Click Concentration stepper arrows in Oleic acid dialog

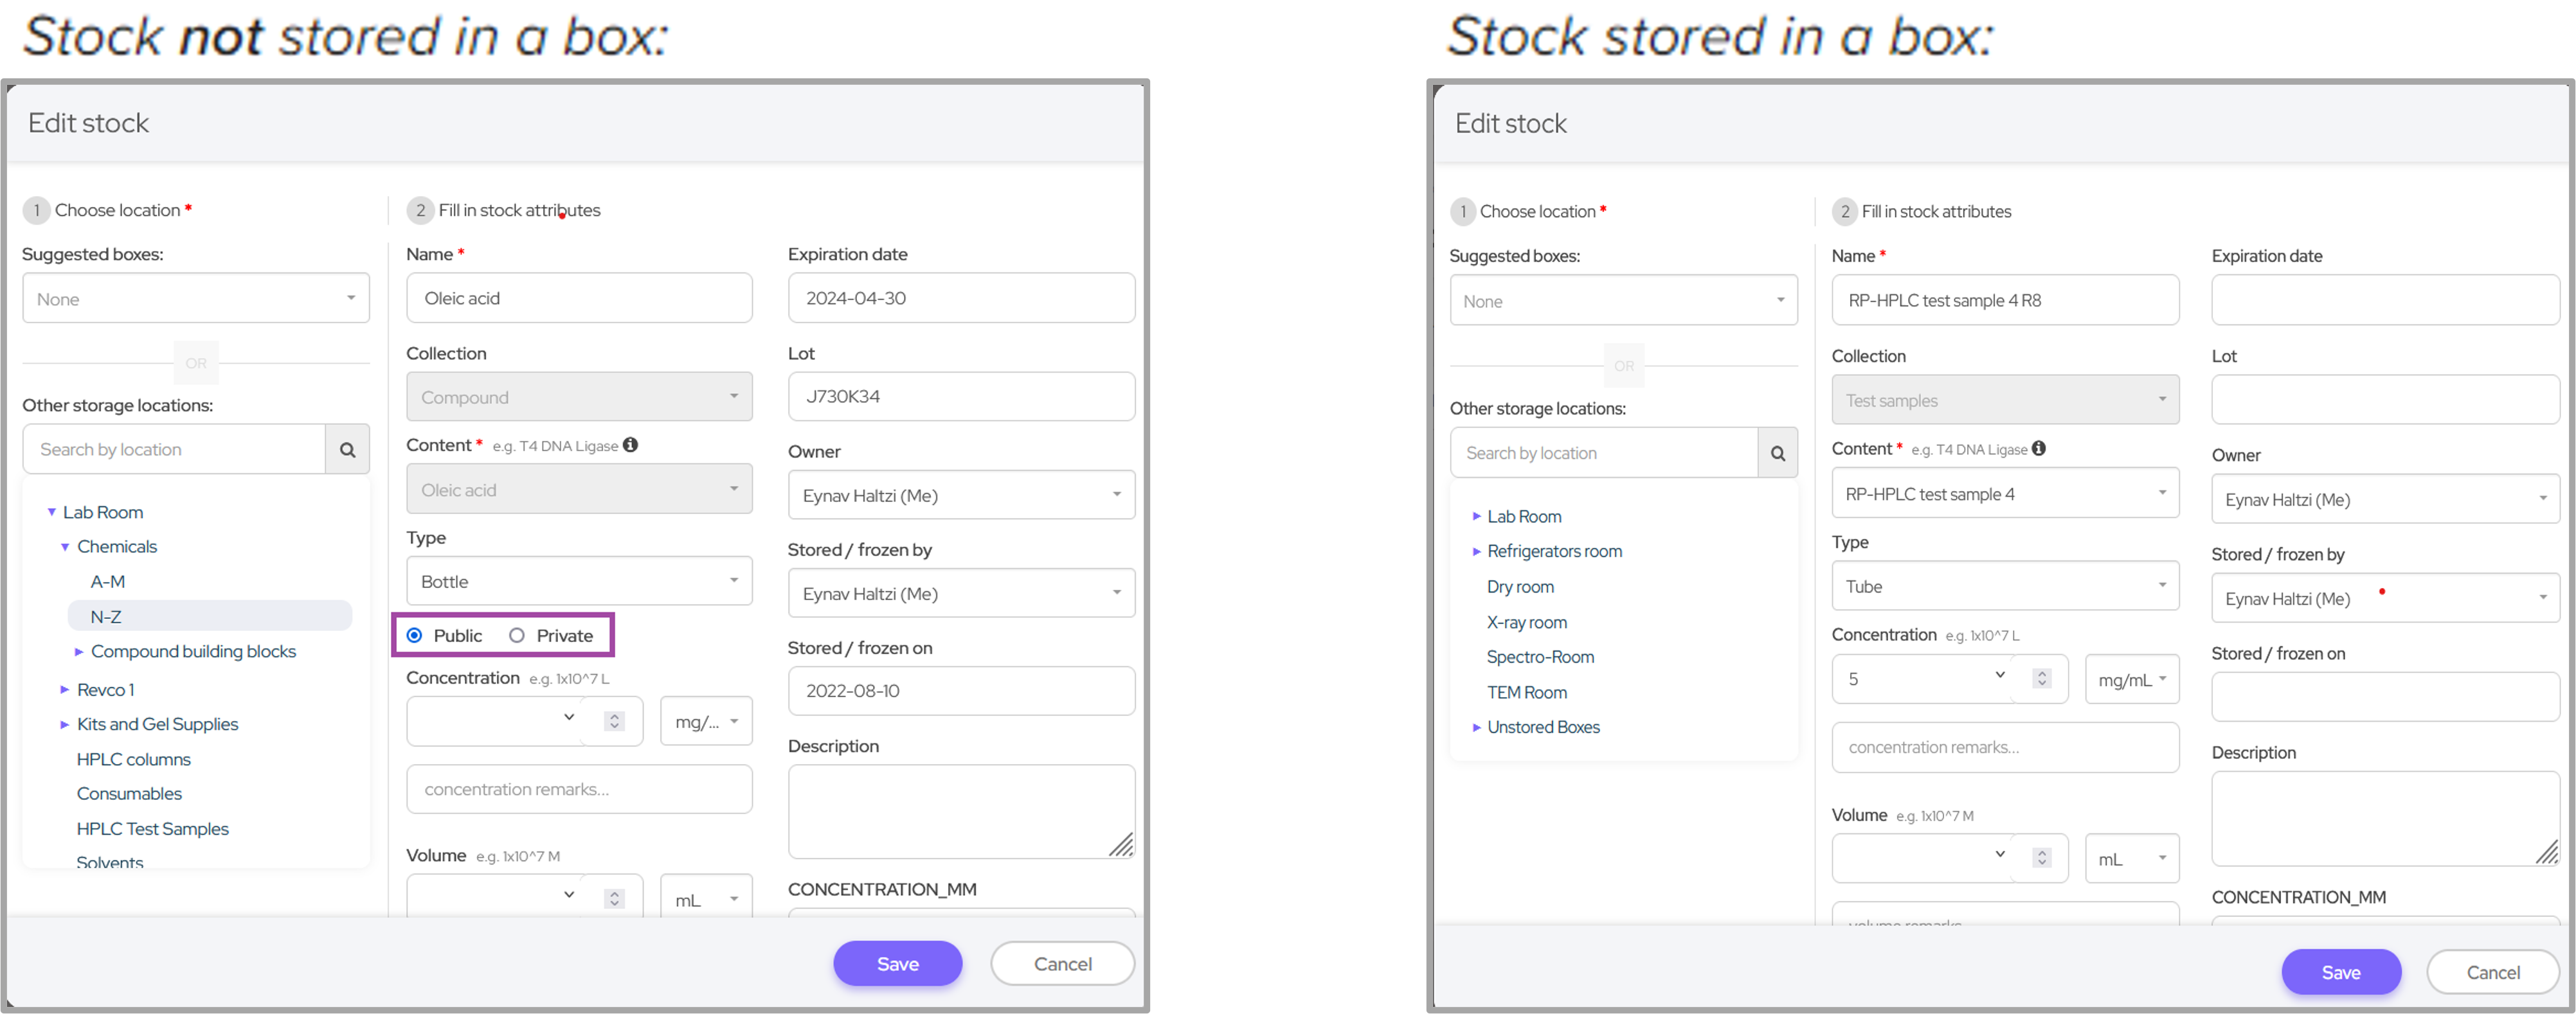point(614,721)
